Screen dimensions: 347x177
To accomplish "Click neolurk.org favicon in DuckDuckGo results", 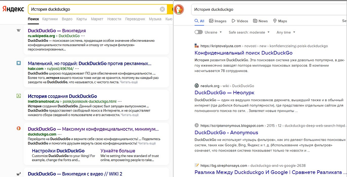I will (x=197, y=86).
